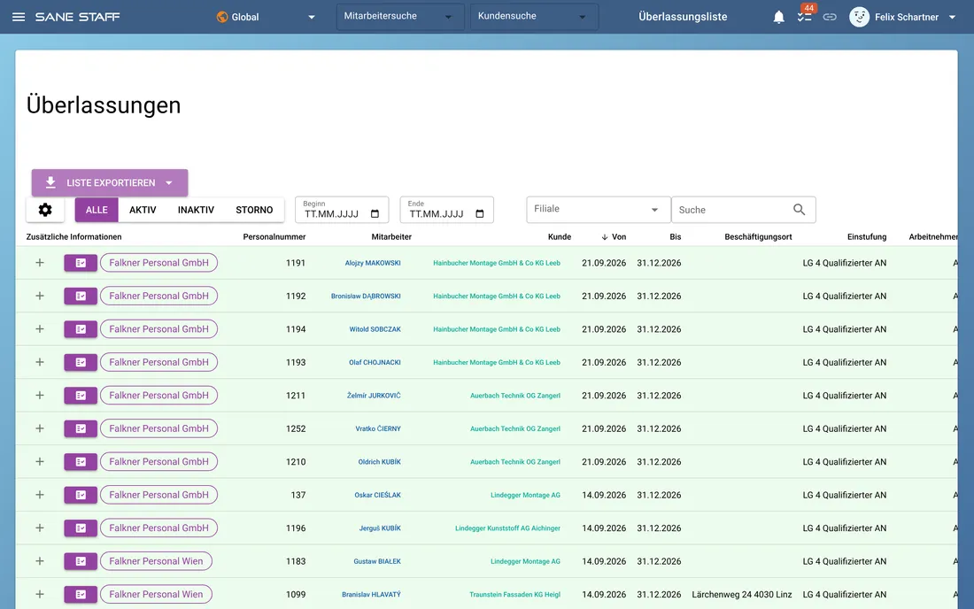Open details card for Witold SOBCZAK row
The height and width of the screenshot is (609, 974).
pyautogui.click(x=81, y=329)
